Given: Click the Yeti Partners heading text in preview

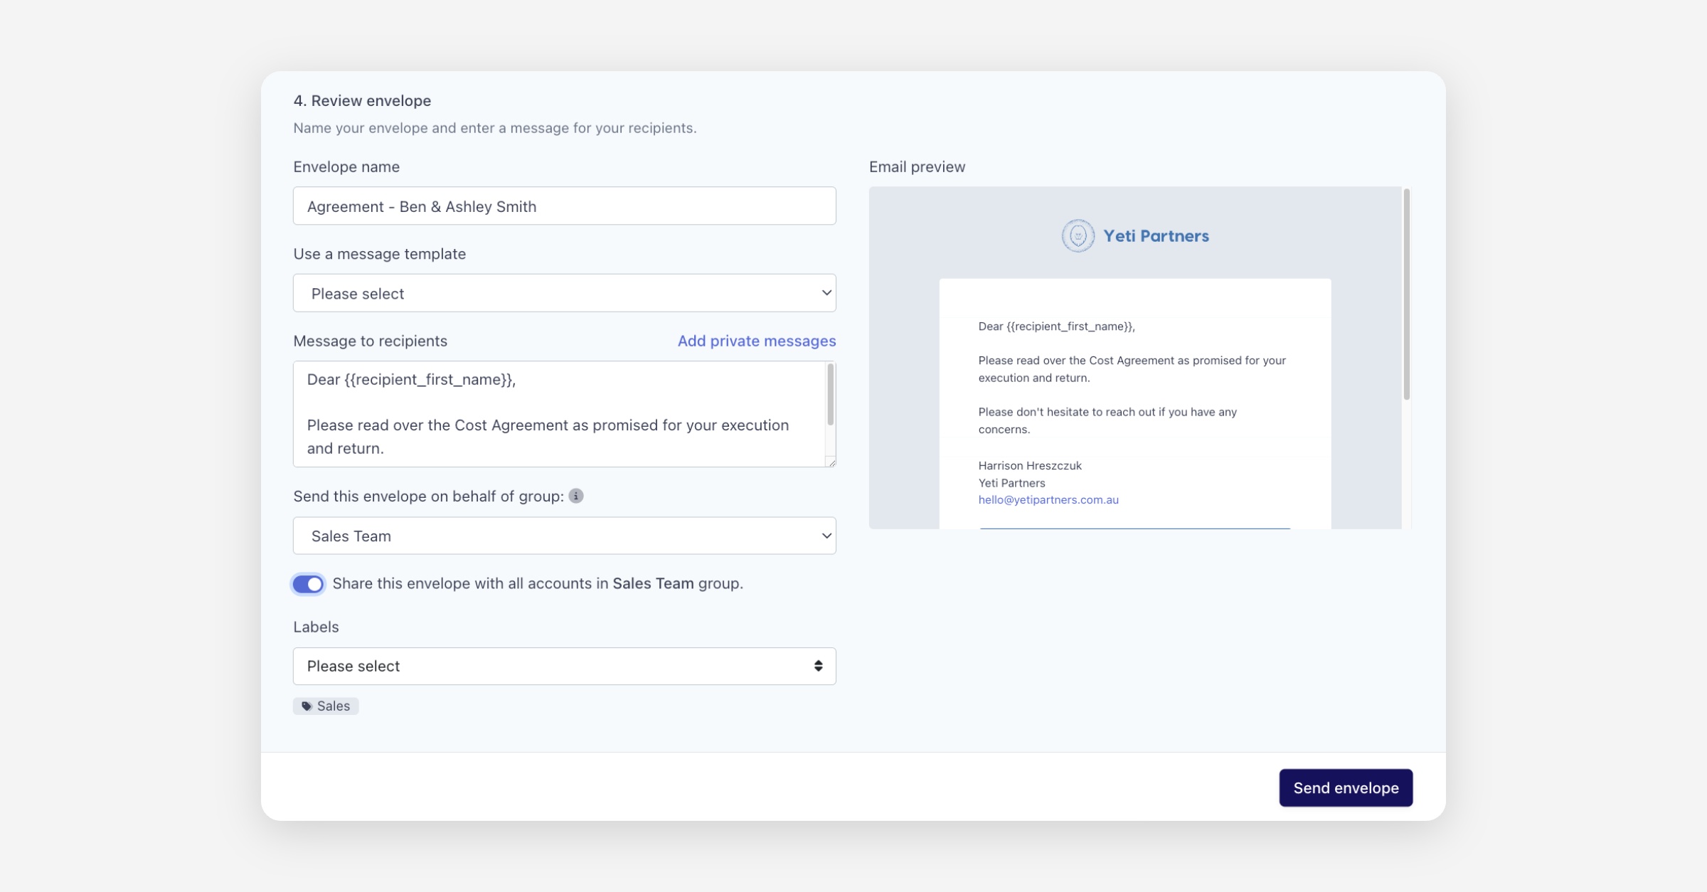Looking at the screenshot, I should (x=1156, y=236).
